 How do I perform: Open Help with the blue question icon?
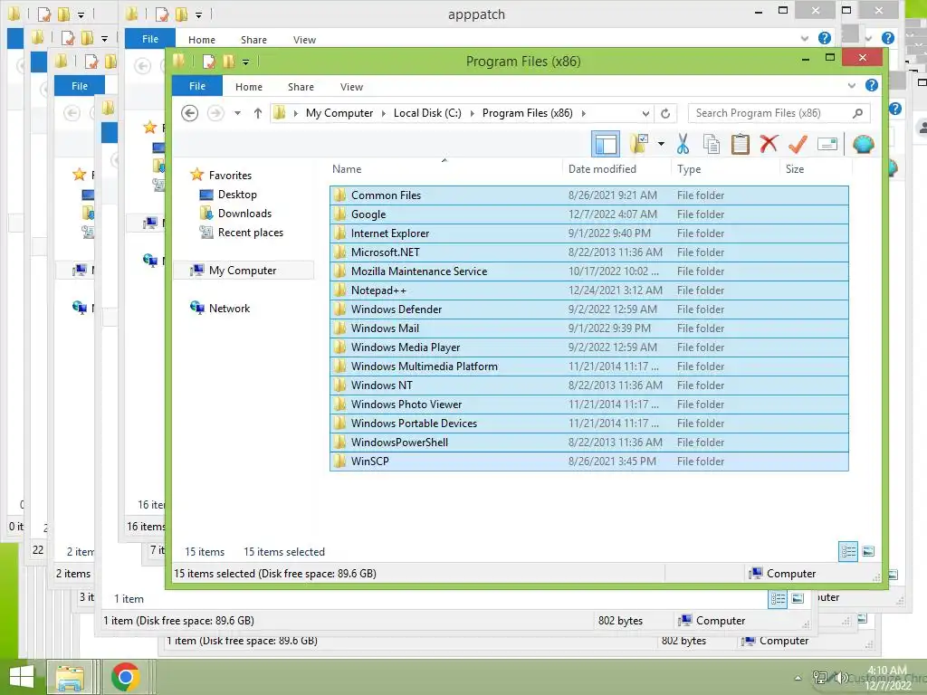[x=872, y=85]
